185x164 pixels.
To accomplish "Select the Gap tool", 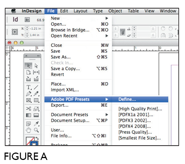I will click(36, 72).
